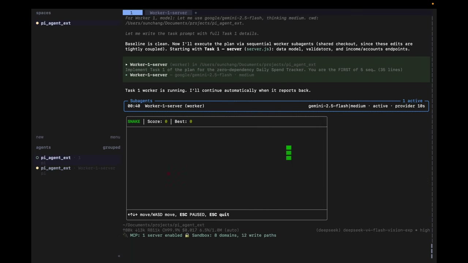Click the MCP plug icon in status line
This screenshot has height=263, width=468.
coord(125,235)
